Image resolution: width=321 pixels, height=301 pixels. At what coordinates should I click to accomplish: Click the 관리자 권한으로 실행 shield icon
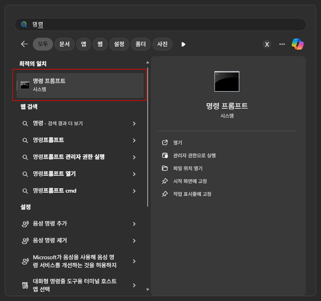coord(165,155)
